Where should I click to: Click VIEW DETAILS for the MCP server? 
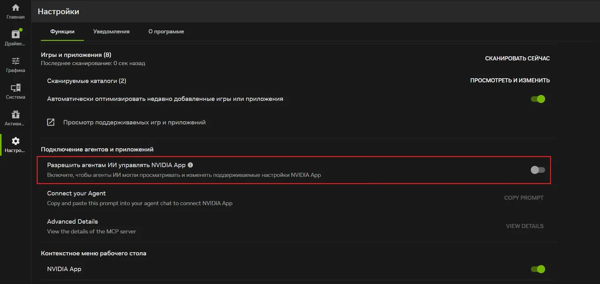525,226
